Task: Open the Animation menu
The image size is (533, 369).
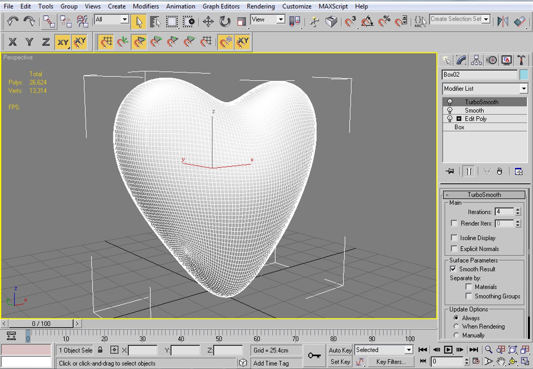Action: pyautogui.click(x=181, y=6)
